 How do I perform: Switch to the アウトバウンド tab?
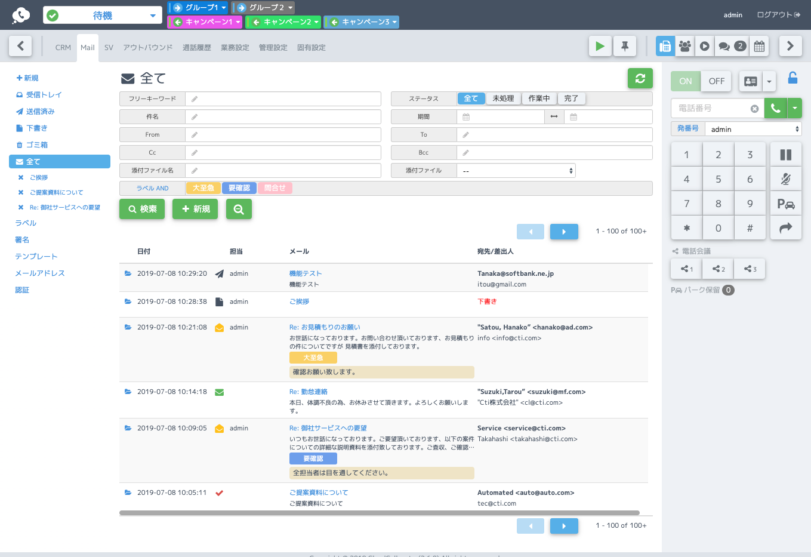click(x=148, y=48)
